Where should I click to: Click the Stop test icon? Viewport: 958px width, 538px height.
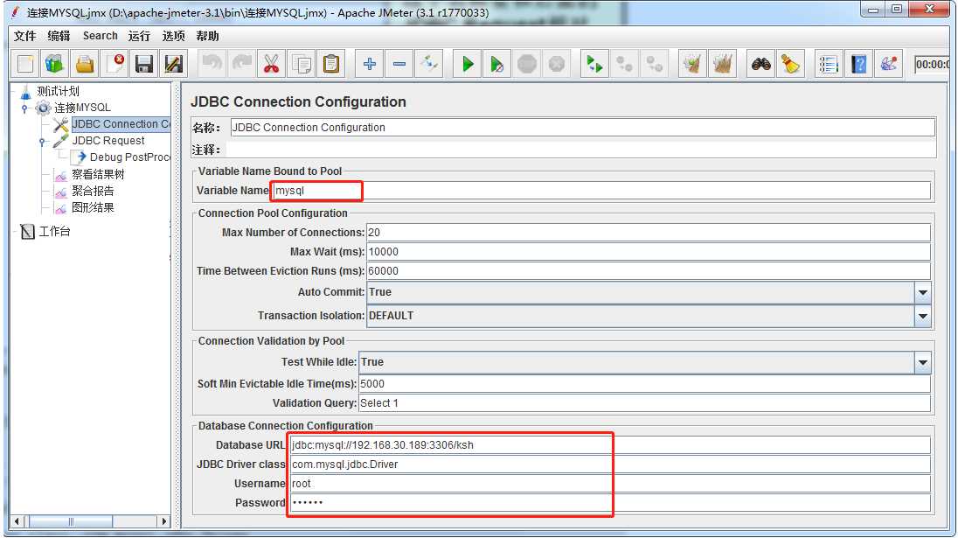[527, 64]
